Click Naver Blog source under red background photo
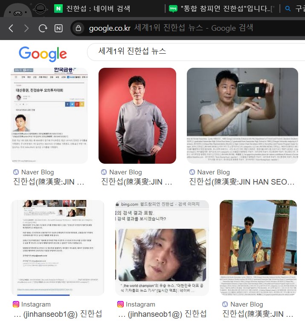305x330 pixels. [x=125, y=172]
